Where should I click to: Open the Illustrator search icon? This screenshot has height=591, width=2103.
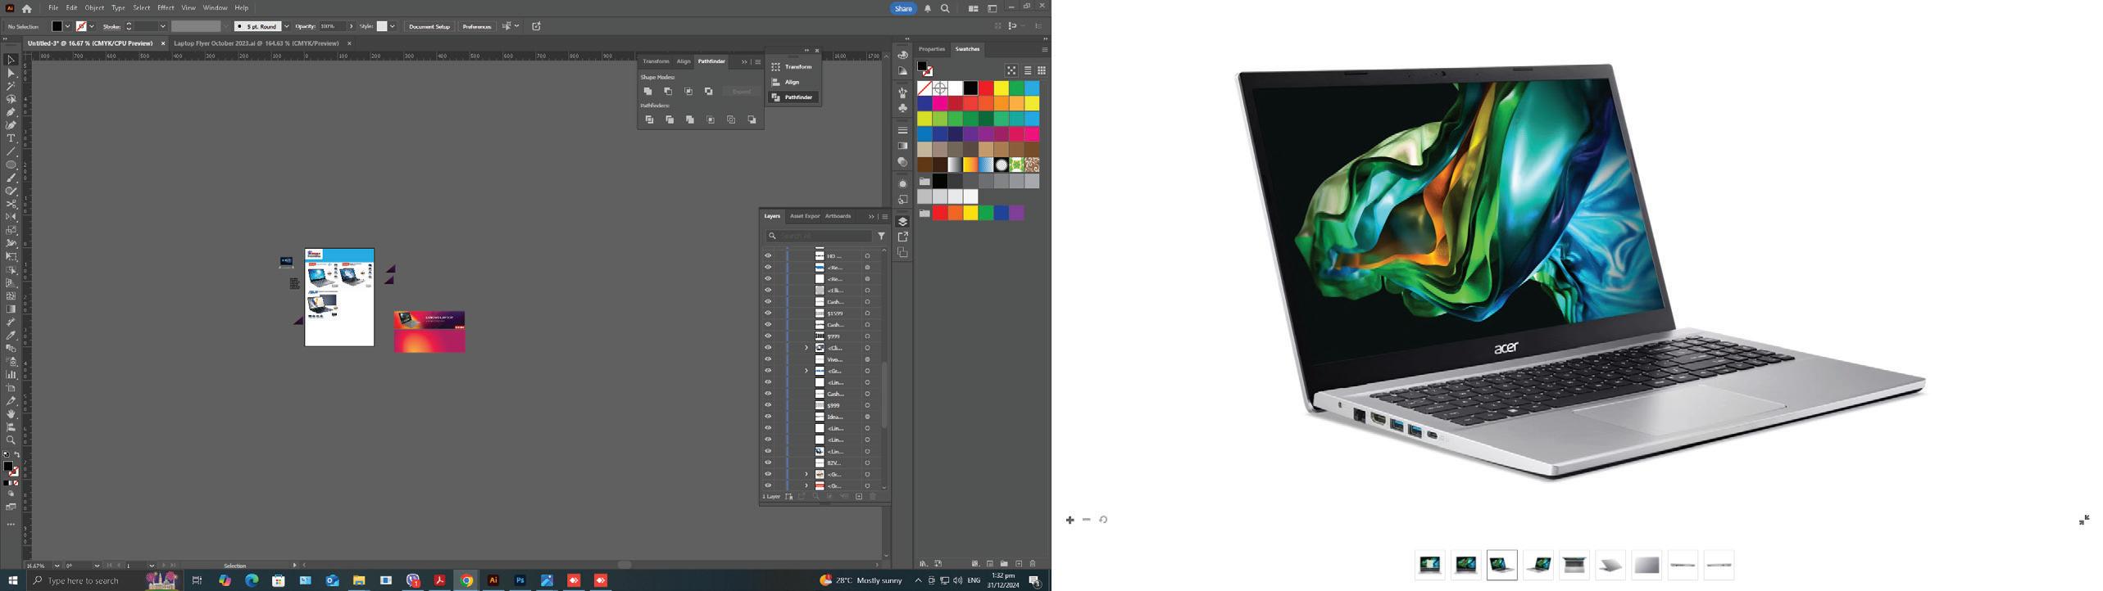click(945, 8)
